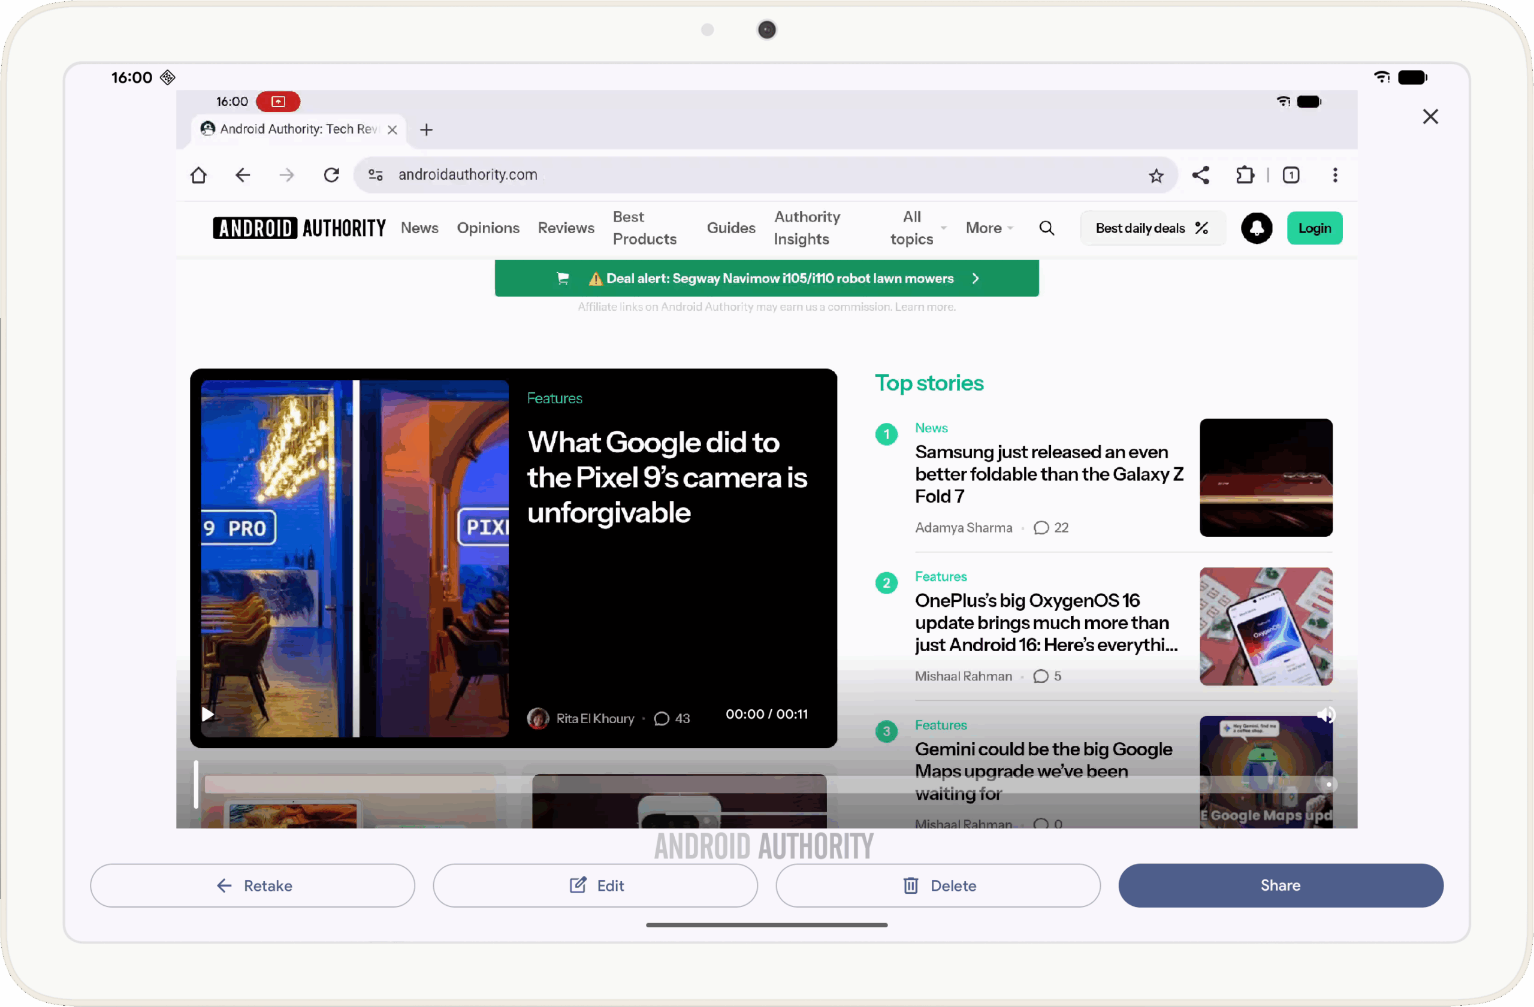Select the Authority Insights nav item
The height and width of the screenshot is (1007, 1534).
(x=807, y=228)
